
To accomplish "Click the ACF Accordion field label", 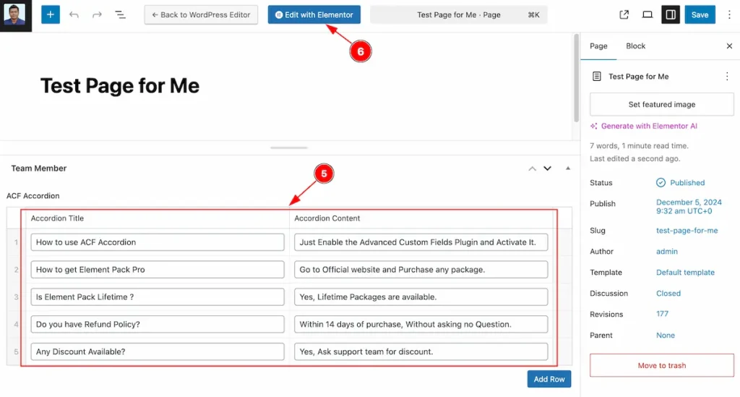I will point(33,196).
